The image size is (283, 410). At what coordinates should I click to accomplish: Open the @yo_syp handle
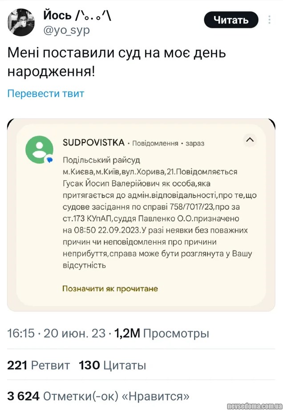(66, 30)
